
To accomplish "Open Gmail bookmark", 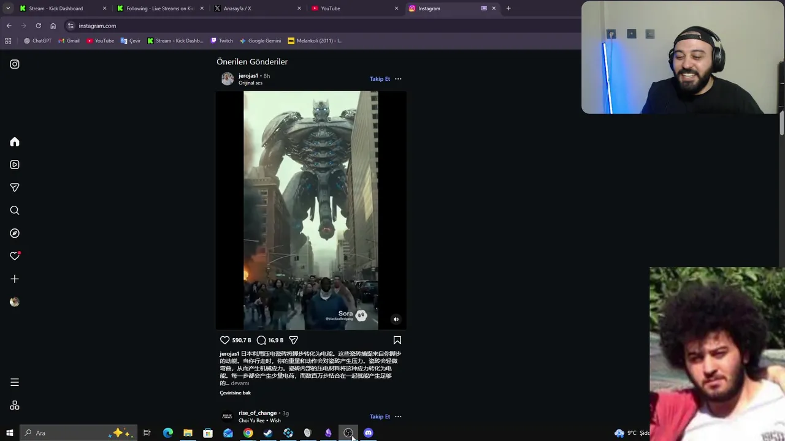I will click(69, 41).
